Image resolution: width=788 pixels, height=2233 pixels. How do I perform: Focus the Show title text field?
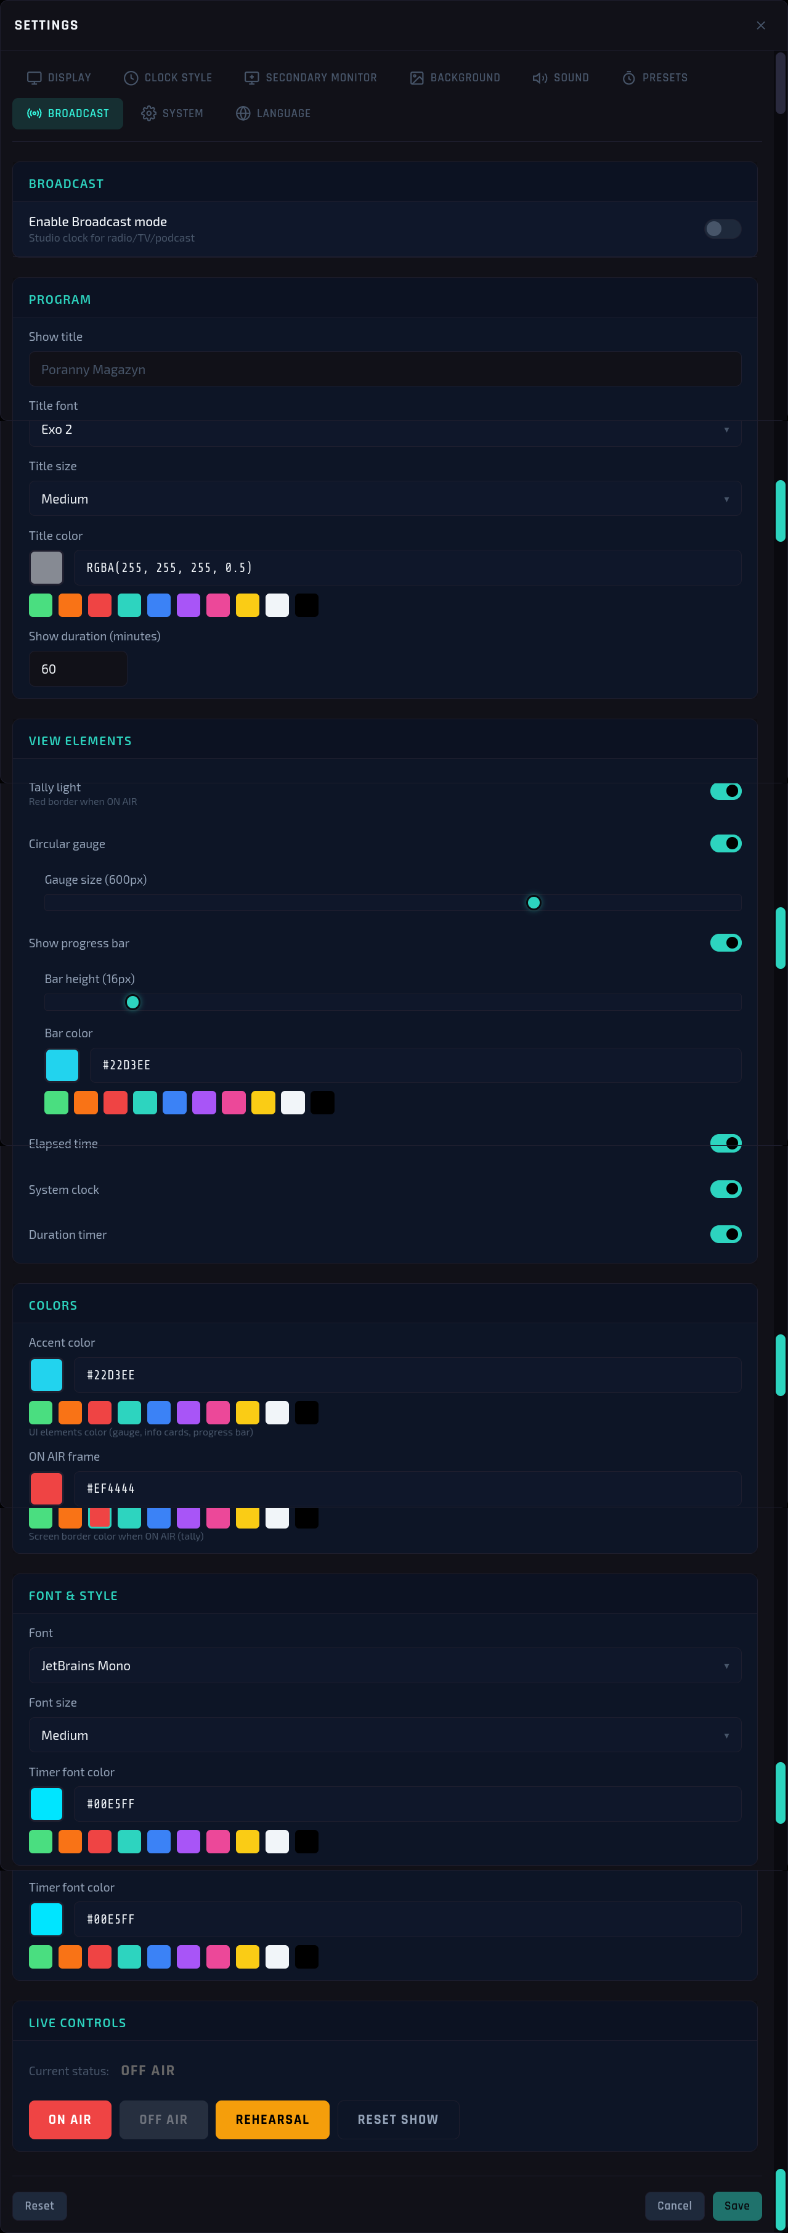(x=385, y=369)
